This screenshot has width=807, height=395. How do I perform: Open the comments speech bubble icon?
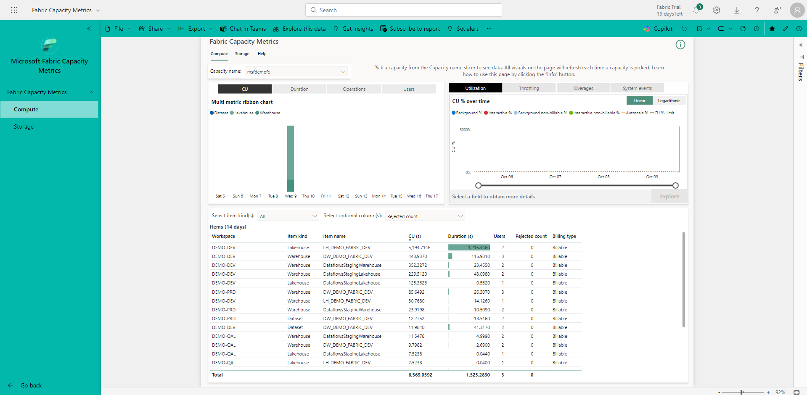pyautogui.click(x=757, y=29)
